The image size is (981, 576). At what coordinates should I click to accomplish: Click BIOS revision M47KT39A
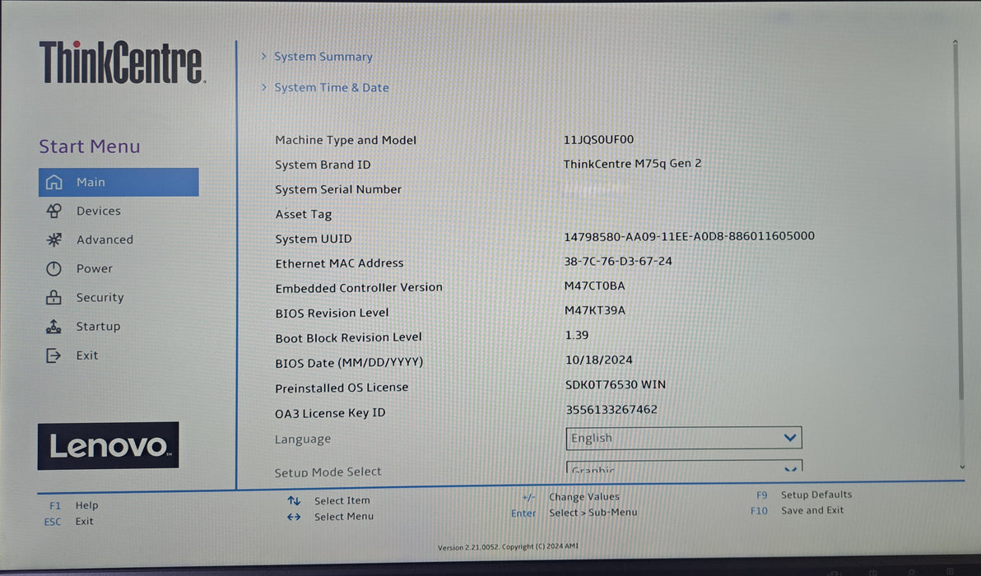coord(595,310)
